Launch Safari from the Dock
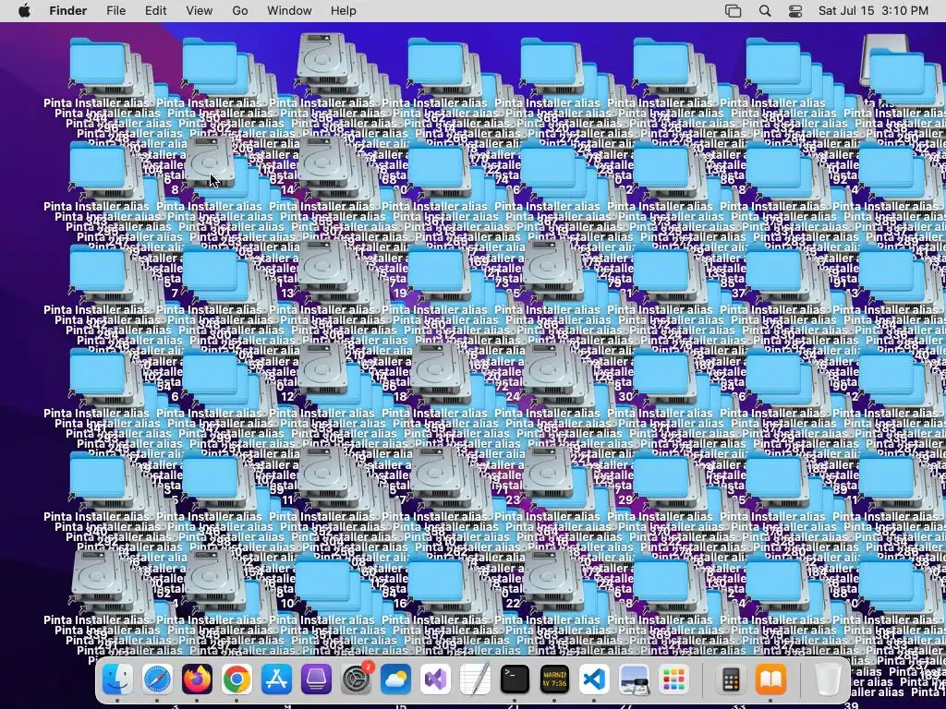Screen dimensions: 946x709 (x=157, y=679)
